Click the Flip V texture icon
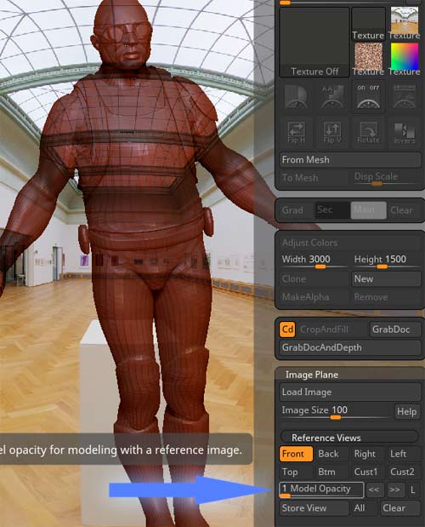 (x=332, y=133)
